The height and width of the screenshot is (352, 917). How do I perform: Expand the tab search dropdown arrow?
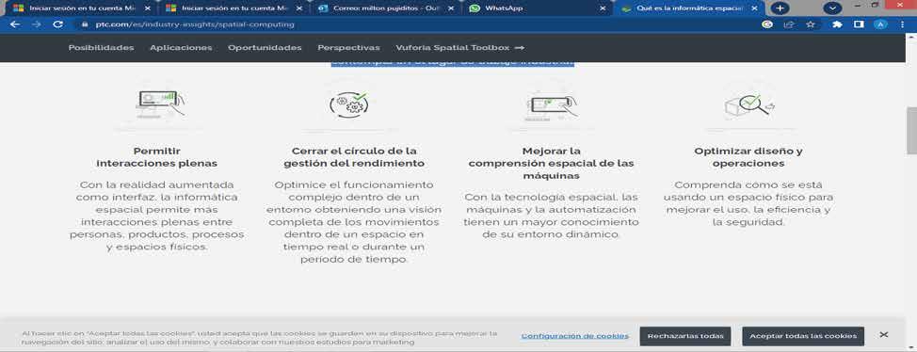tap(832, 8)
